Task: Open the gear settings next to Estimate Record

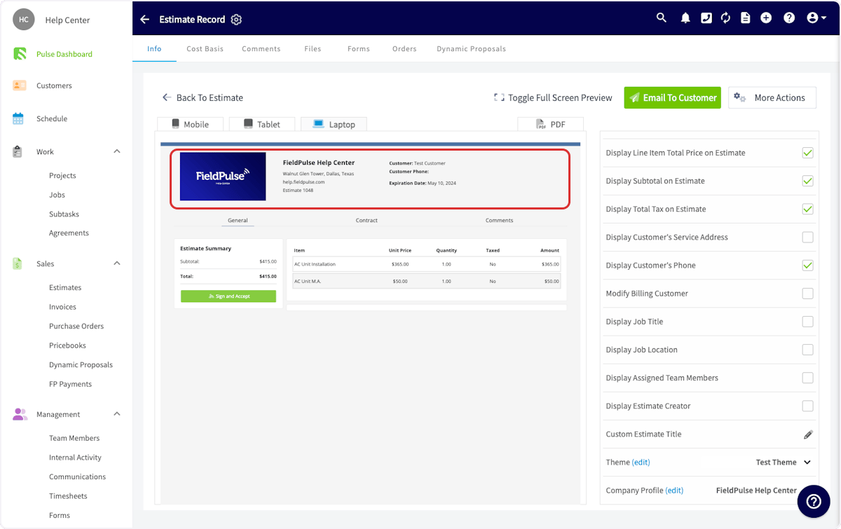Action: click(236, 20)
